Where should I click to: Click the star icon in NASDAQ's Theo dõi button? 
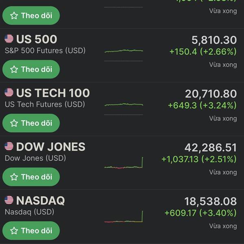(14, 231)
